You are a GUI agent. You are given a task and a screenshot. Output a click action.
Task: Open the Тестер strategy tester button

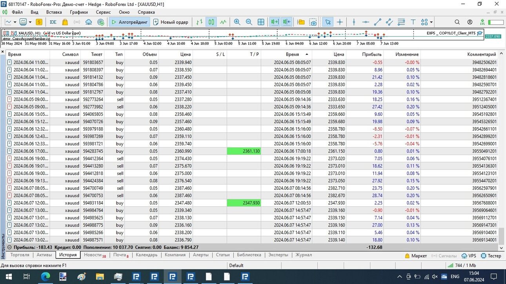[x=491, y=256]
